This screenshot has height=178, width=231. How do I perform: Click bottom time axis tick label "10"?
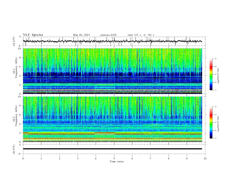click(205, 159)
